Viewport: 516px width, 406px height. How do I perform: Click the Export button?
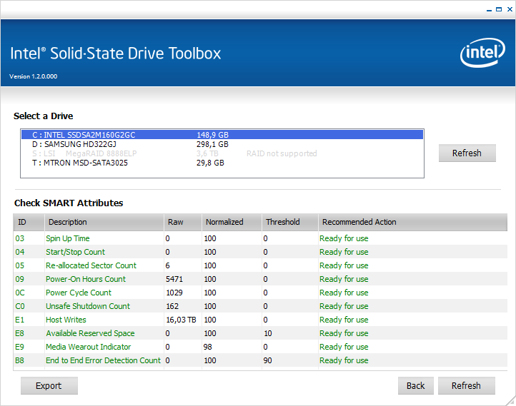49,385
